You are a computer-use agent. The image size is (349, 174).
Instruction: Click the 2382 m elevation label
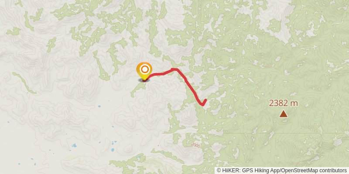click(x=283, y=103)
